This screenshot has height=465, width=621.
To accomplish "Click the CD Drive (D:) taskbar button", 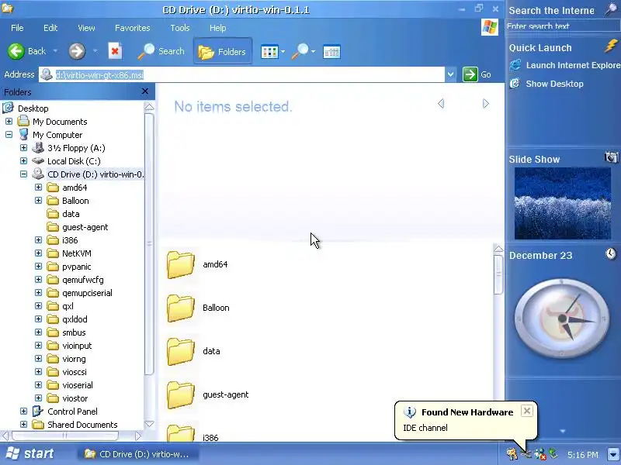I will pyautogui.click(x=137, y=454).
